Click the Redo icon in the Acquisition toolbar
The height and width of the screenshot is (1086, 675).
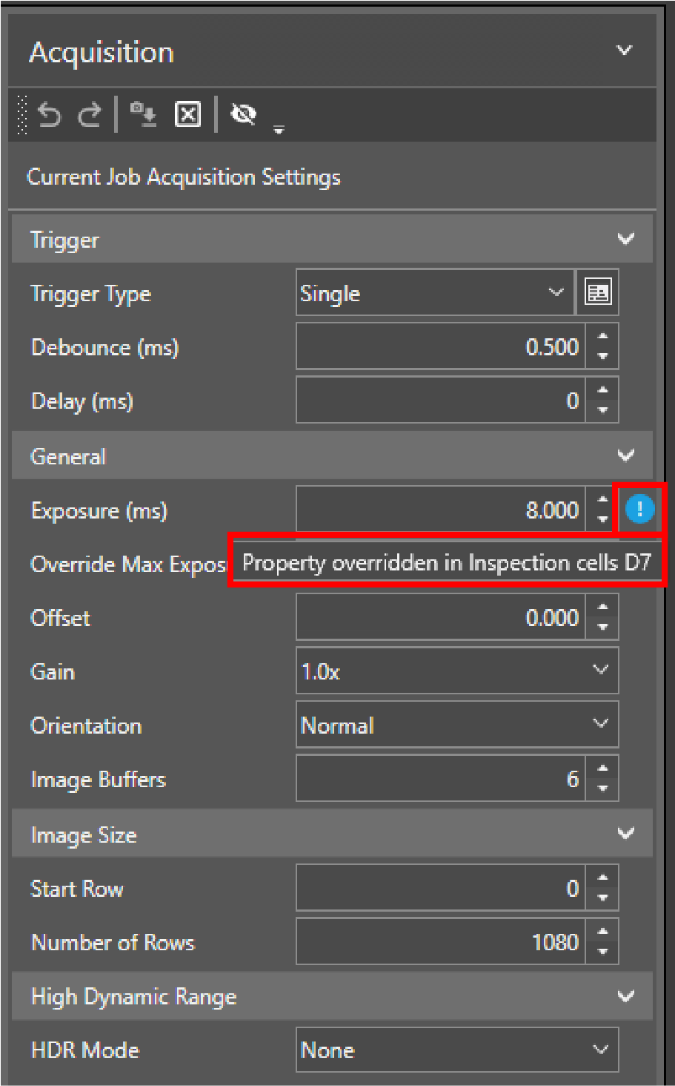(89, 115)
